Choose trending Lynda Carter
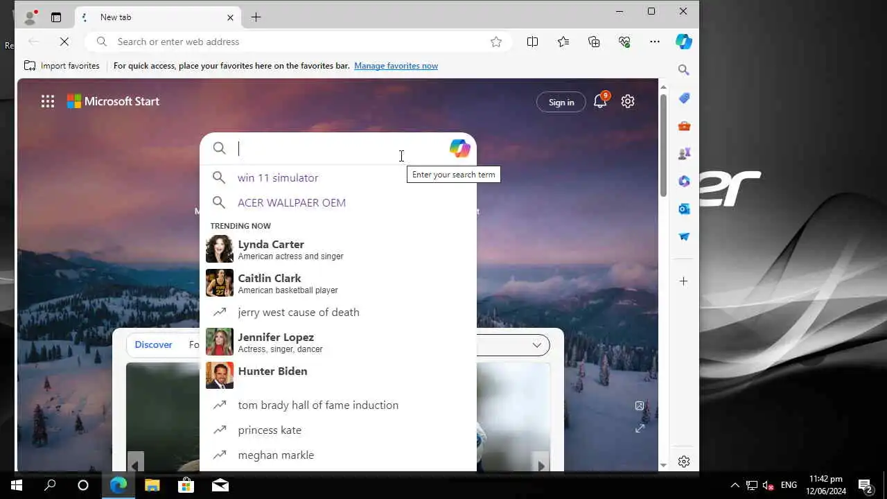Image resolution: width=887 pixels, height=499 pixels. click(x=338, y=249)
